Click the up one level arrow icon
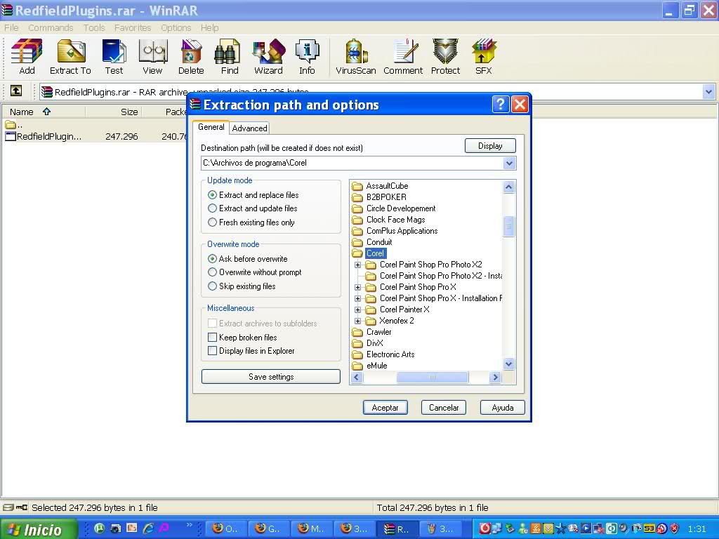This screenshot has width=719, height=539. [16, 91]
